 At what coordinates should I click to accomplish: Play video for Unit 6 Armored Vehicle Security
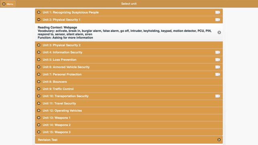point(217,67)
